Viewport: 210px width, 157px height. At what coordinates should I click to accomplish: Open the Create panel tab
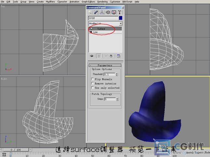(x=90, y=12)
